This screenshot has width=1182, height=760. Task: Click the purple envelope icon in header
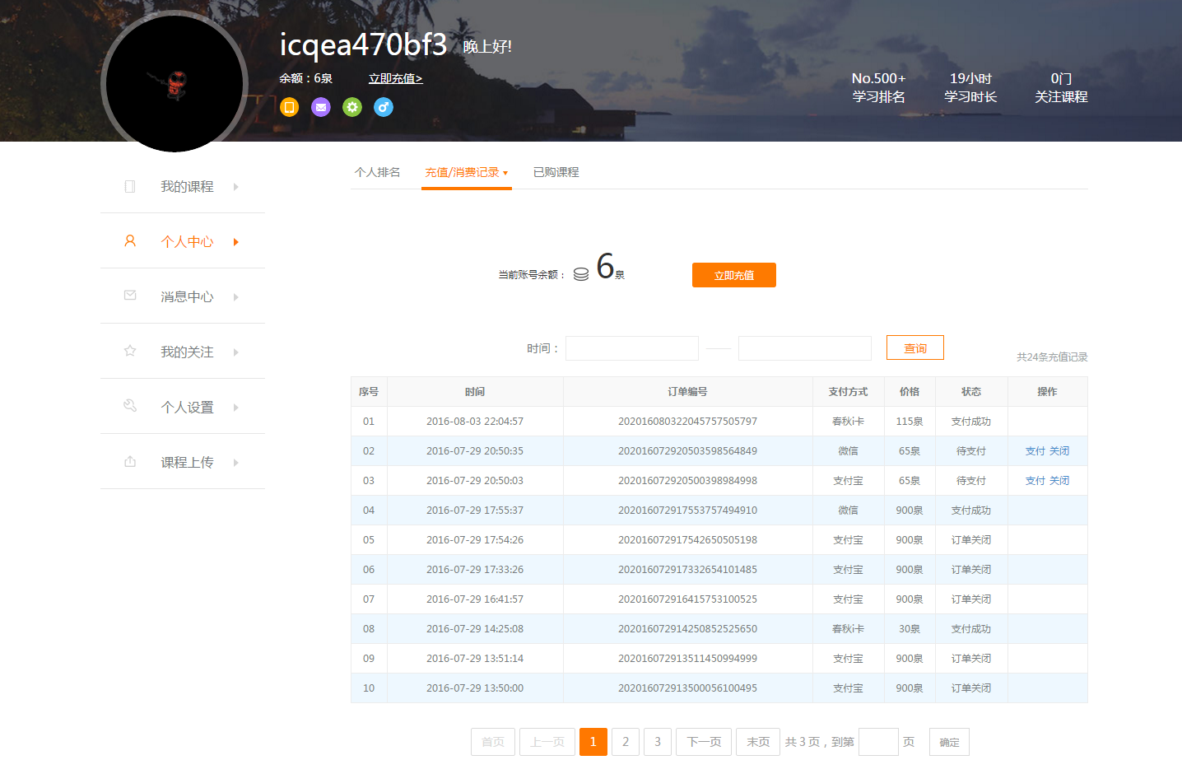pos(321,107)
